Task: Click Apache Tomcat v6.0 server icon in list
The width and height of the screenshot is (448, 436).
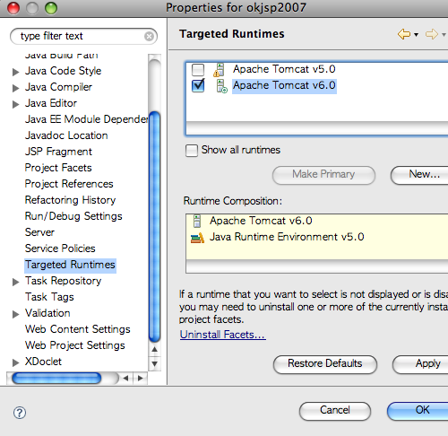Action: [x=221, y=86]
